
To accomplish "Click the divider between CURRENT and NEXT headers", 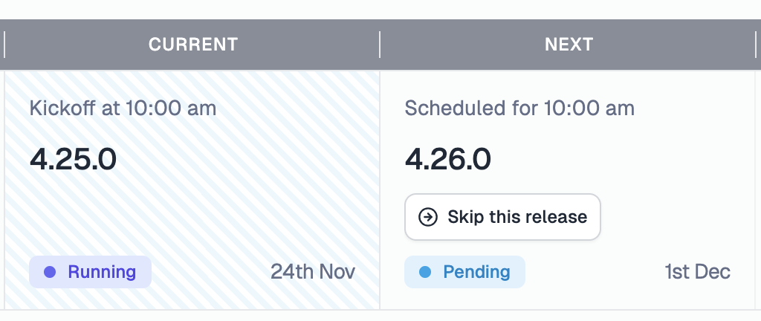I will [380, 45].
